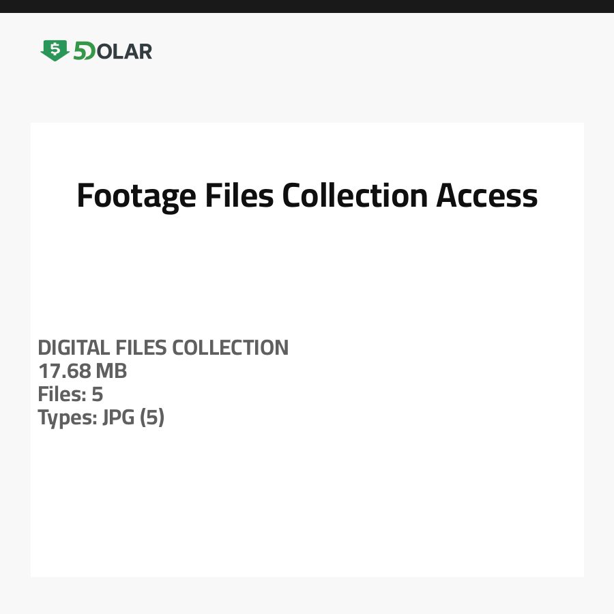The width and height of the screenshot is (614, 614).
Task: Click the word Collection in the heading
Action: (x=355, y=196)
